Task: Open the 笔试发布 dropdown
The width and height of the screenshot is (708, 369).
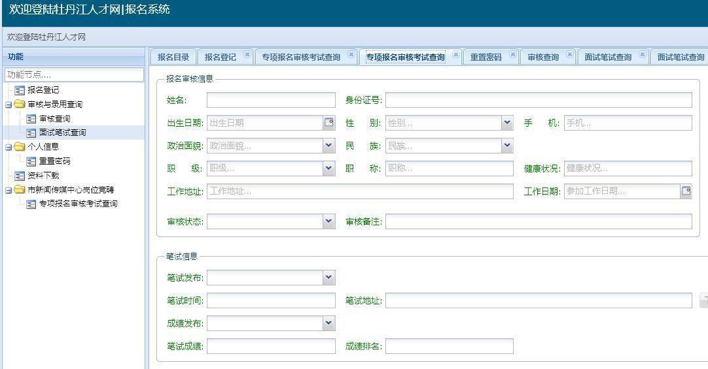Action: 328,278
